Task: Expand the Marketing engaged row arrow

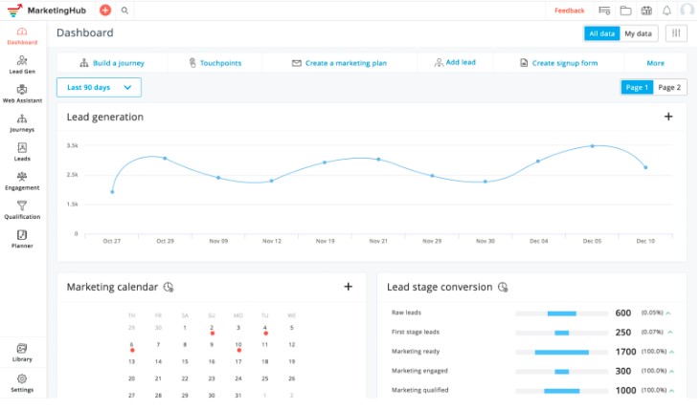Action: pos(671,371)
